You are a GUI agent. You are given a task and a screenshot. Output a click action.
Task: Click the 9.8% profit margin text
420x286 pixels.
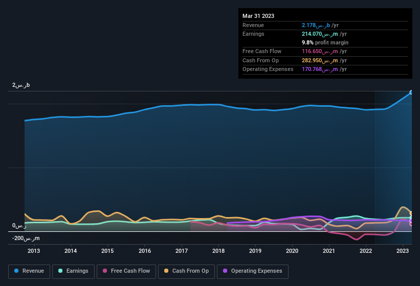pyautogui.click(x=325, y=43)
